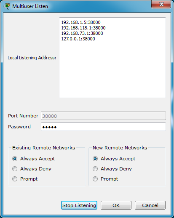Click the Local Listening Address label
Viewport: 174px width, 218px height.
32,58
